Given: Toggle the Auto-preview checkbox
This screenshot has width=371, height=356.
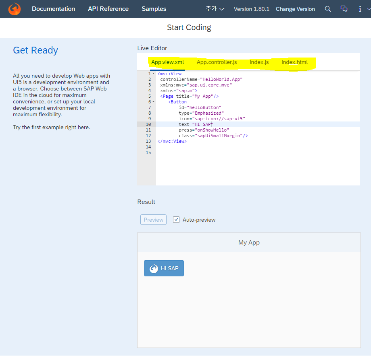Looking at the screenshot, I should click(176, 220).
